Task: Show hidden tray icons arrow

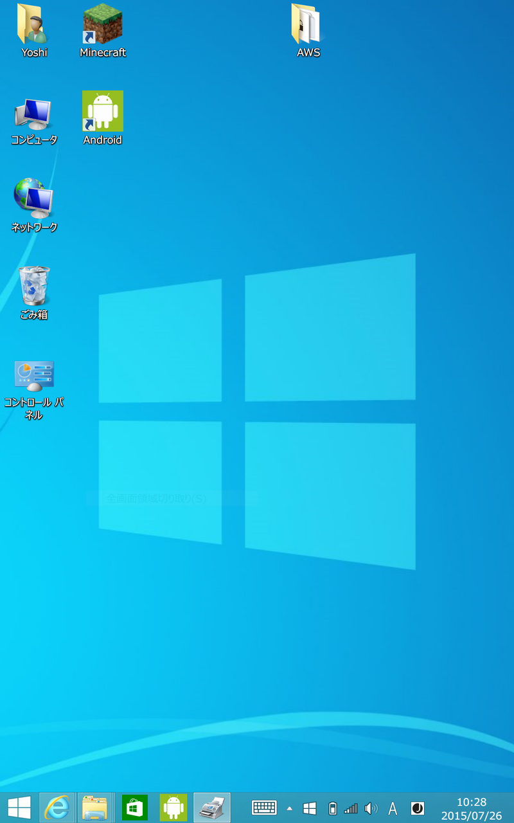Action: (x=289, y=808)
